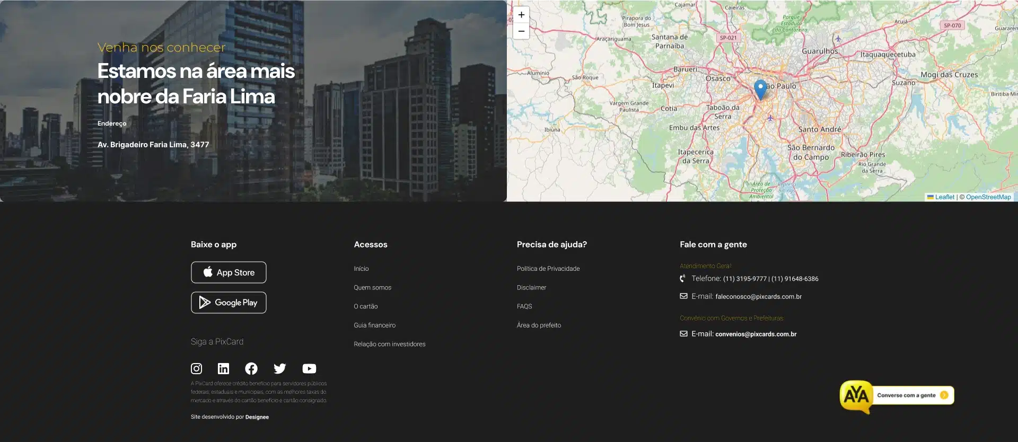Open Relação com investidores

coord(389,344)
